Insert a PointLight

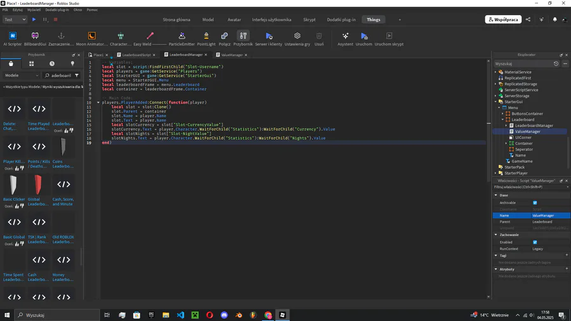click(206, 38)
